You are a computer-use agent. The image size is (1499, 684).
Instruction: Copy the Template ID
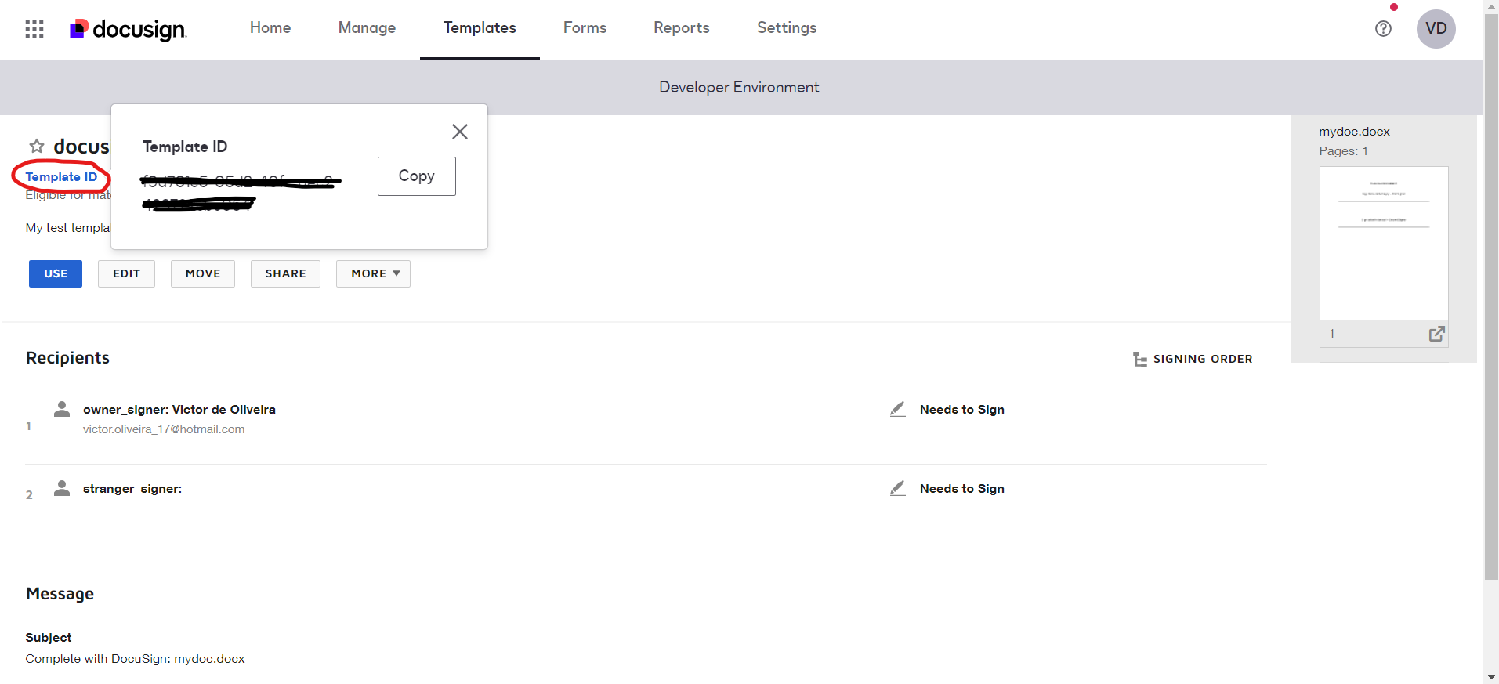(417, 176)
